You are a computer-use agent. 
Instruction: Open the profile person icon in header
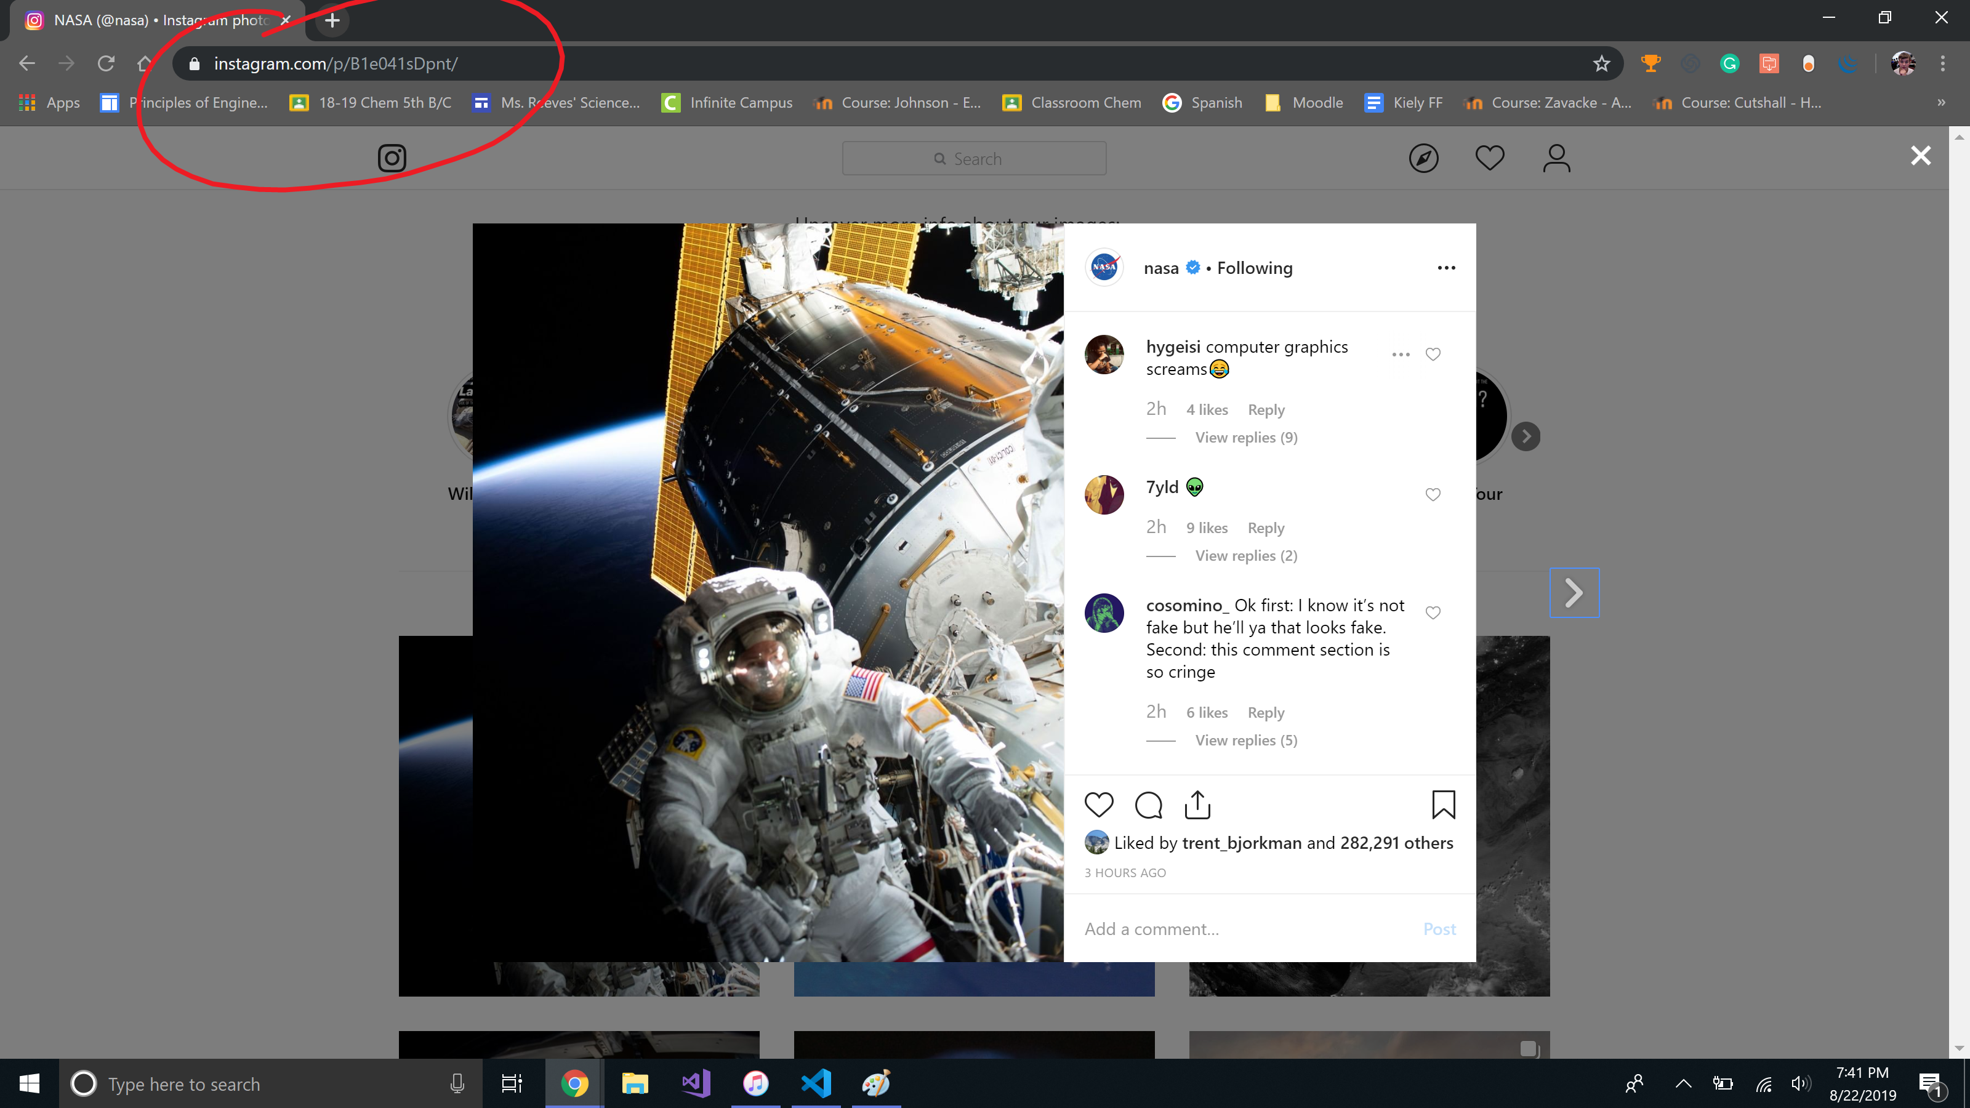[1556, 158]
